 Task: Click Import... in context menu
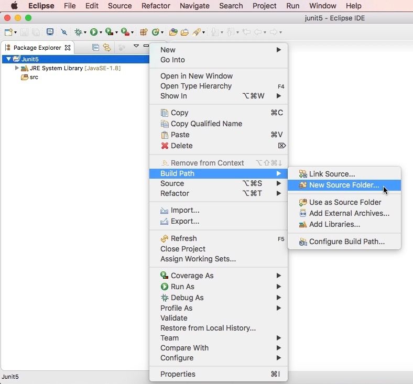[x=219, y=210]
